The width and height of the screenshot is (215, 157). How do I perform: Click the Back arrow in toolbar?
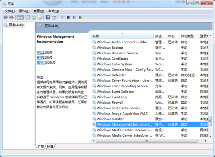tap(6, 17)
